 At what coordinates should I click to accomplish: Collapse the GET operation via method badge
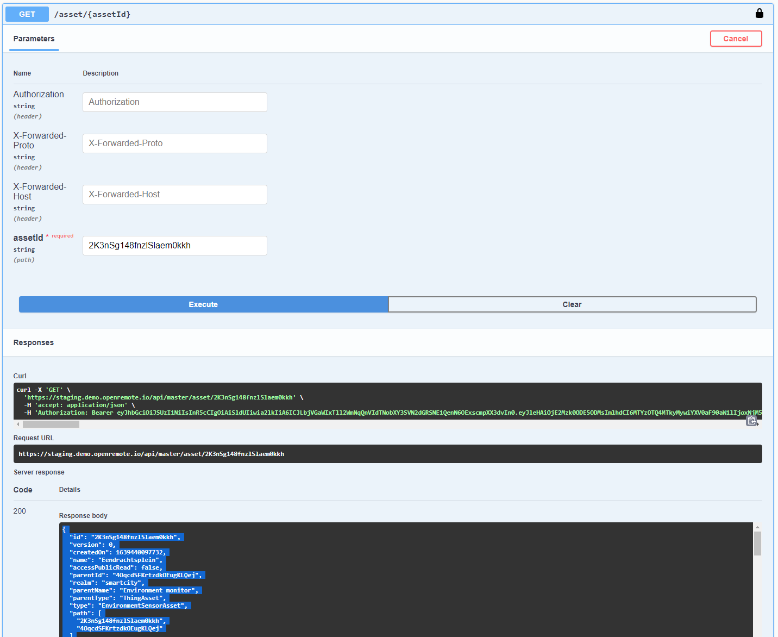[x=27, y=14]
